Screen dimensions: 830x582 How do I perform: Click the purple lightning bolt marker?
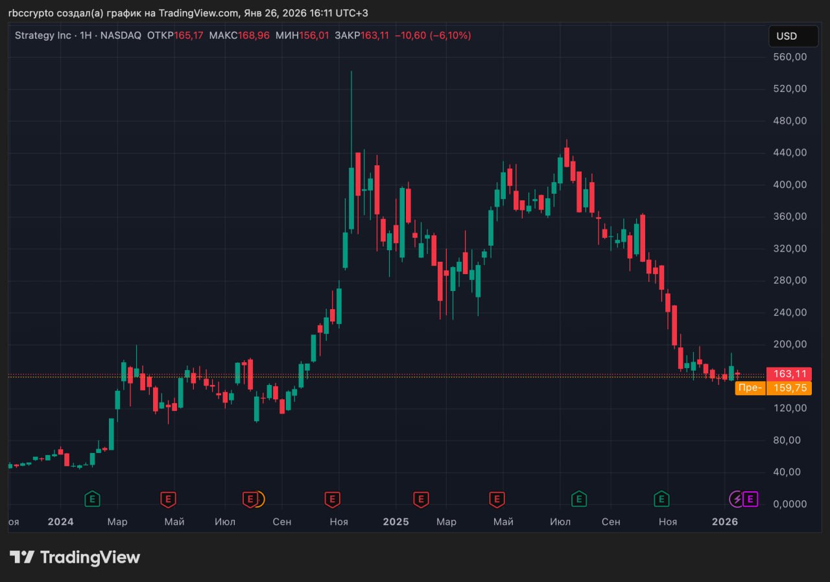737,499
